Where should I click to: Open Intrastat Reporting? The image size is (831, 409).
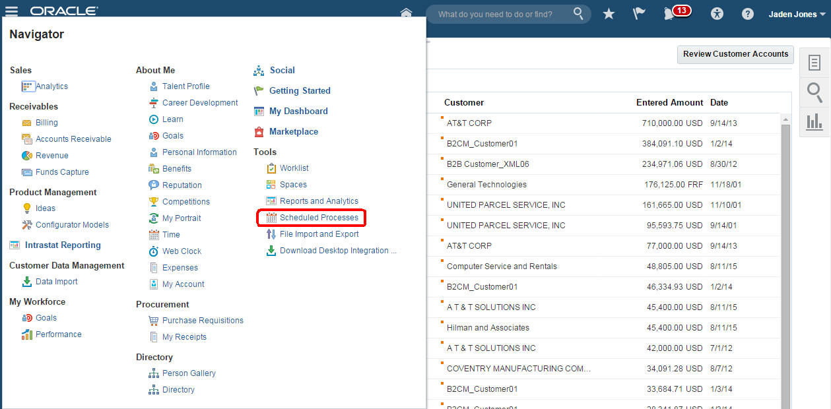tap(63, 245)
